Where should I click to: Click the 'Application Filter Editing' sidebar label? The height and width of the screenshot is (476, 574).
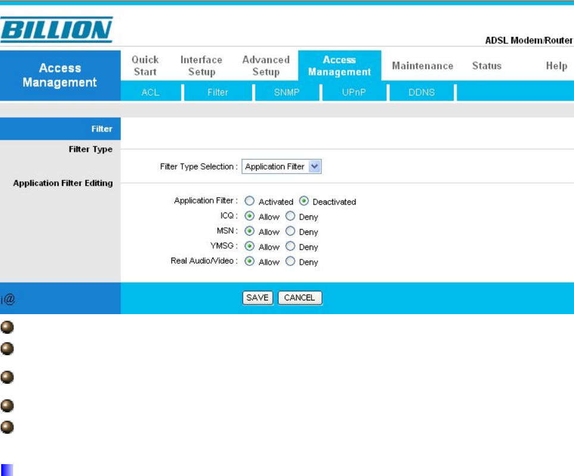(63, 183)
